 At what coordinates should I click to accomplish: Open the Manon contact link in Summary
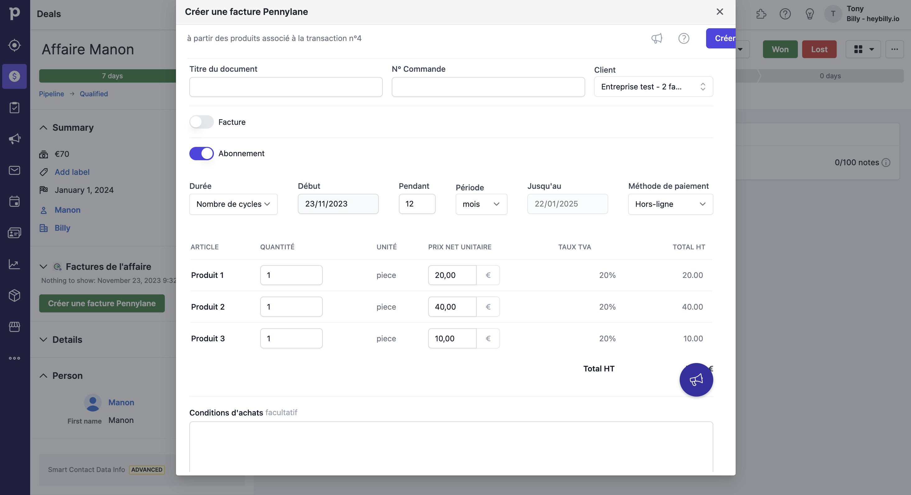67,210
